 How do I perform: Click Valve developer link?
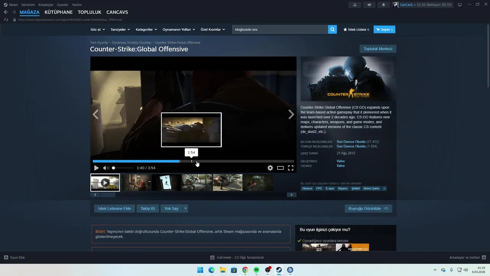pos(341,161)
